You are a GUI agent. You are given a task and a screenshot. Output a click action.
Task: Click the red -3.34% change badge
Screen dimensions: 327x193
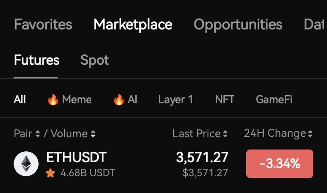(x=280, y=164)
